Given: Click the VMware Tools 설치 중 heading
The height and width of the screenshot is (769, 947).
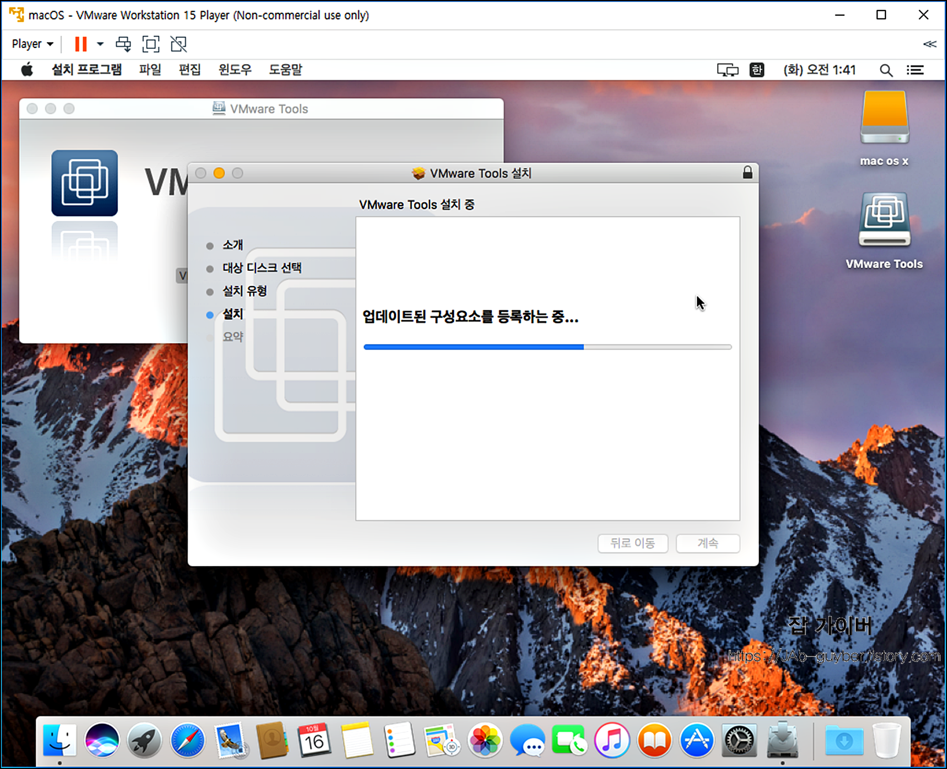Looking at the screenshot, I should (x=417, y=205).
